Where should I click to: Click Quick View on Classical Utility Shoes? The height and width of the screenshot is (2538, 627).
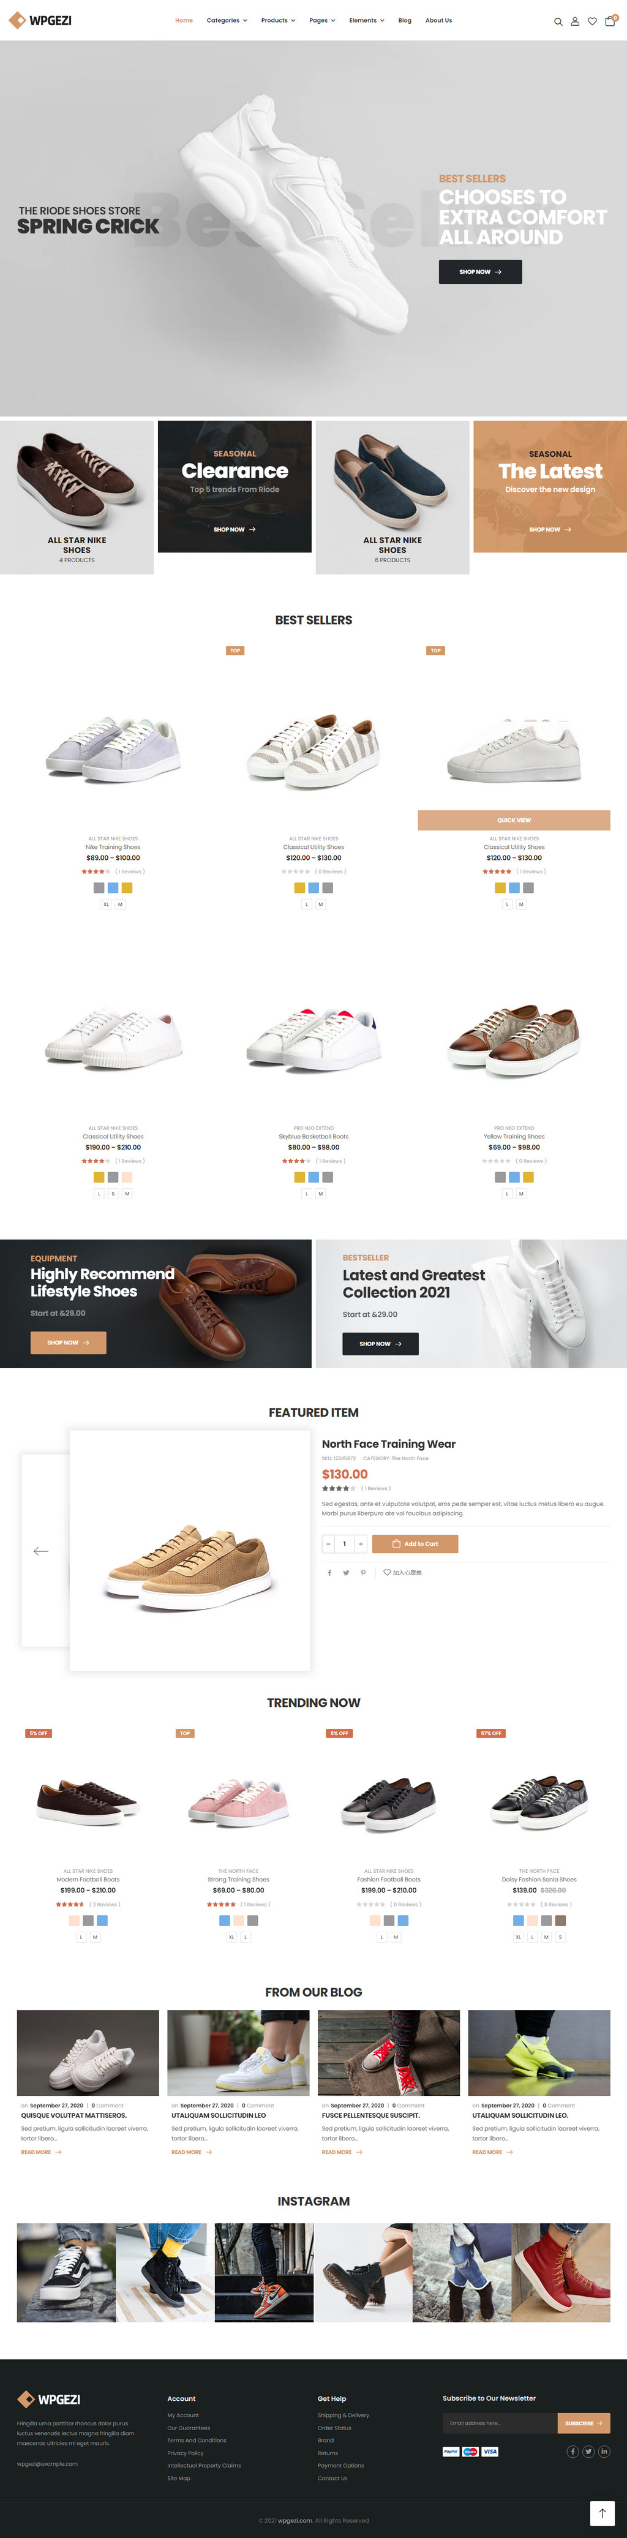[x=514, y=819]
